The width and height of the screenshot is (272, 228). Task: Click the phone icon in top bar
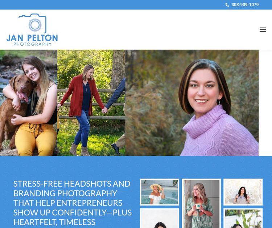coord(227,5)
